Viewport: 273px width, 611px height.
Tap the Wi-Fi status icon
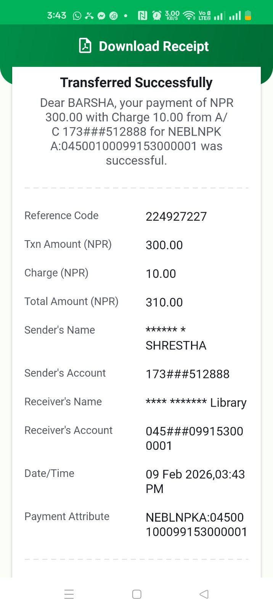tap(189, 16)
